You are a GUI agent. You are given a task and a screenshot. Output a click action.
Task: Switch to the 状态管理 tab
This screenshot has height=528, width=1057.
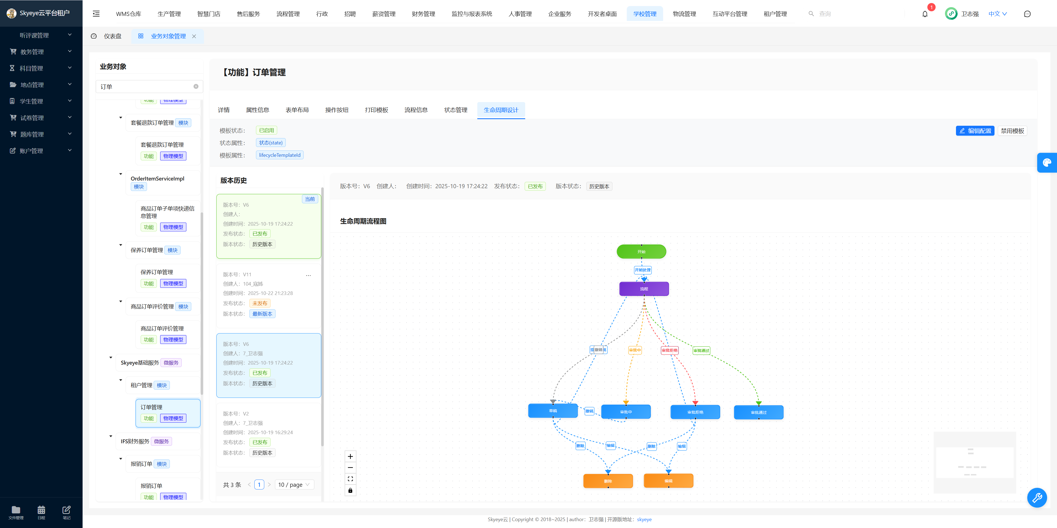[456, 110]
